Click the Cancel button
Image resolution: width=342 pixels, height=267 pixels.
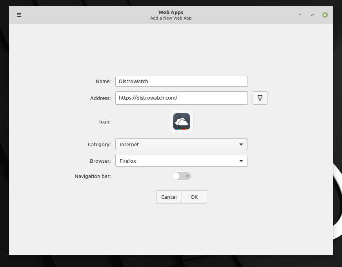click(x=169, y=197)
